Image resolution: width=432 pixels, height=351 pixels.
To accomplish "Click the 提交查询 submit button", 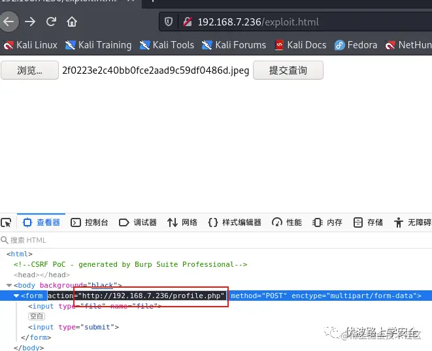I will (x=288, y=70).
